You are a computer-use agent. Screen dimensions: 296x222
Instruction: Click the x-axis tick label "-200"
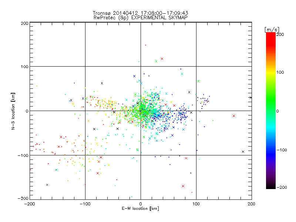click(x=30, y=204)
